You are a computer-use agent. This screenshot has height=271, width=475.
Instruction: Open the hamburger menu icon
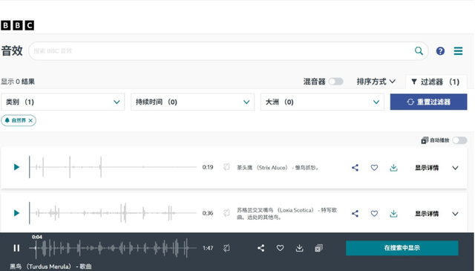point(458,51)
